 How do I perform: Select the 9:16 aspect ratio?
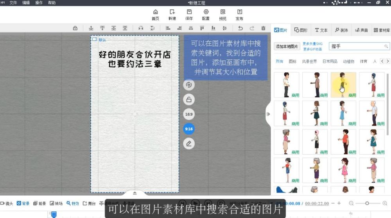coord(189,129)
